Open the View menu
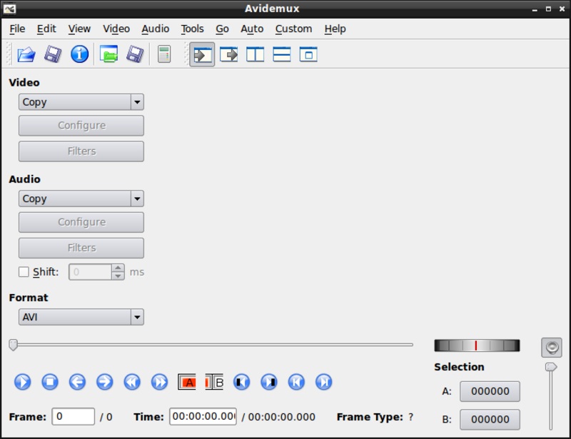Viewport: 571px width, 439px height. click(79, 29)
